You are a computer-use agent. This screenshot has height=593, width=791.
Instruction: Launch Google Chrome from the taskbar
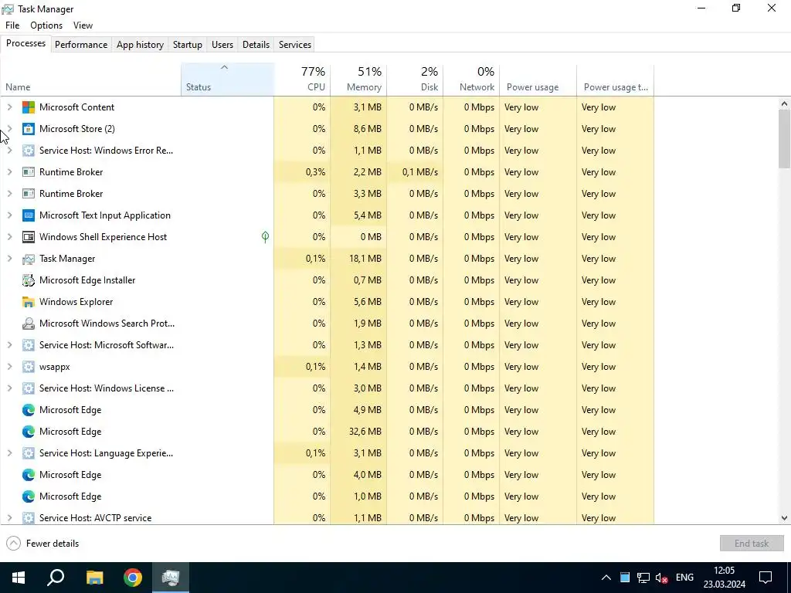133,578
